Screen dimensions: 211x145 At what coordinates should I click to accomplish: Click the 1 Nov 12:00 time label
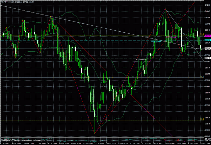169,144
